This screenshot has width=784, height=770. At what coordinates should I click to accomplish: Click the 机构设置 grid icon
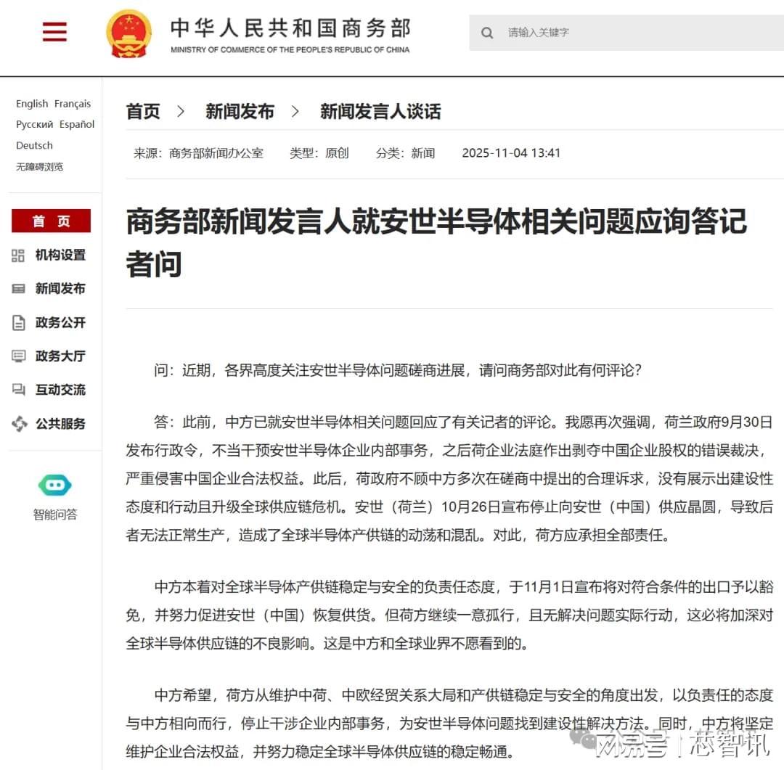point(19,255)
